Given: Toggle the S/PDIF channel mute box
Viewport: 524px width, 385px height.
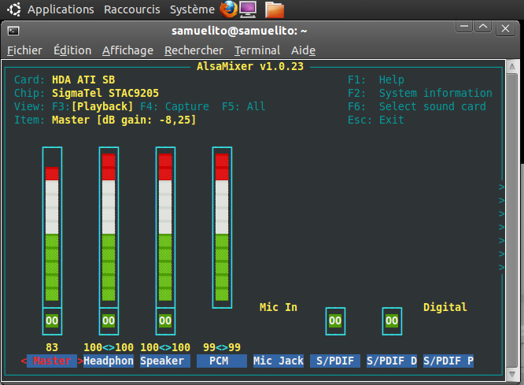Looking at the screenshot, I should coord(335,321).
